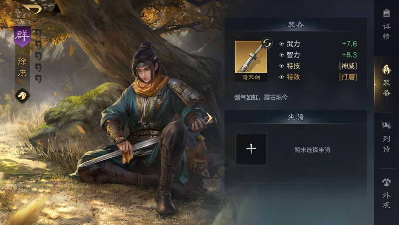This screenshot has height=225, width=399.
Task: Tap the 智力 attribute row
Action: (318, 55)
